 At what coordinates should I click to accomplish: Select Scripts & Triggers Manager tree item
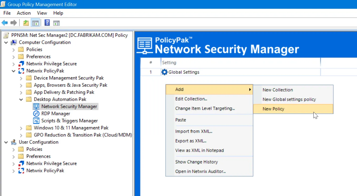[x=70, y=121]
